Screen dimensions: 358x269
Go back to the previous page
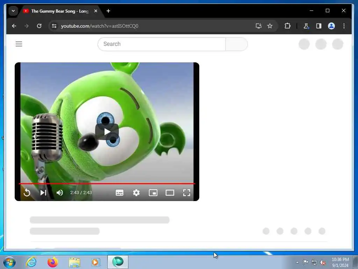pyautogui.click(x=14, y=26)
